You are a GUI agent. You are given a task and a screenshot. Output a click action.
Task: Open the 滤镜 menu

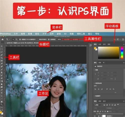(x=59, y=34)
